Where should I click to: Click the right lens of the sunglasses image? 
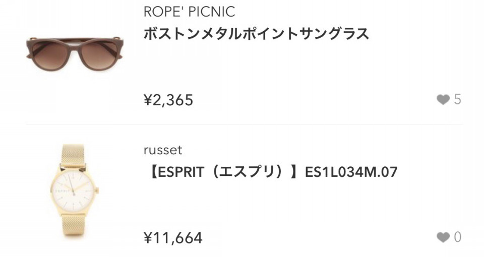[x=100, y=55]
